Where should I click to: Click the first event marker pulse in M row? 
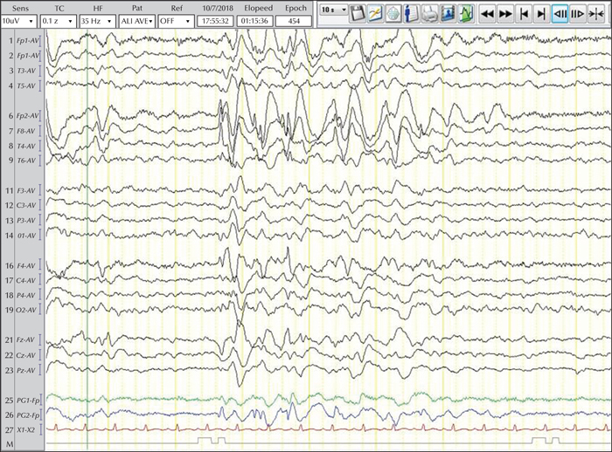[204, 441]
